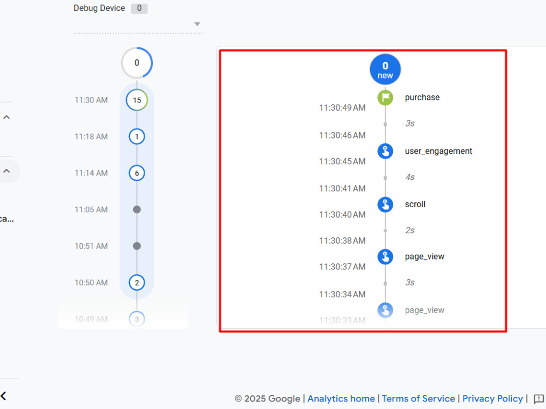Select the 10:49 AM bubble showing 3
Viewport: 546px width, 409px height.
pyautogui.click(x=137, y=319)
